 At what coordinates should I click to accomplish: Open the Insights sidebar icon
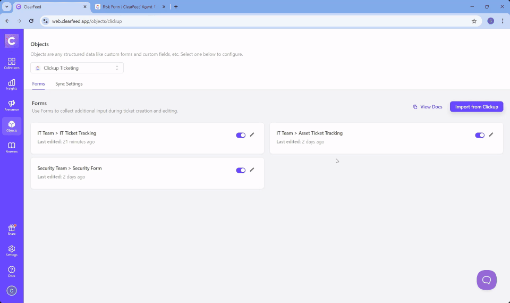pos(12,84)
